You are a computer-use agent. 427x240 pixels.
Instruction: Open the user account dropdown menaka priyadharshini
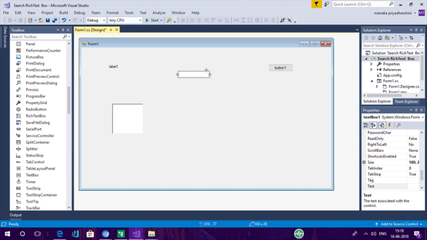pyautogui.click(x=415, y=12)
